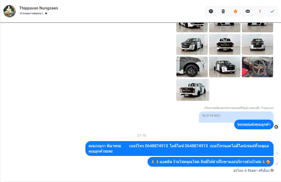Click delivery check icon beside admin message
The height and width of the screenshot is (182, 281).
pos(277,164)
